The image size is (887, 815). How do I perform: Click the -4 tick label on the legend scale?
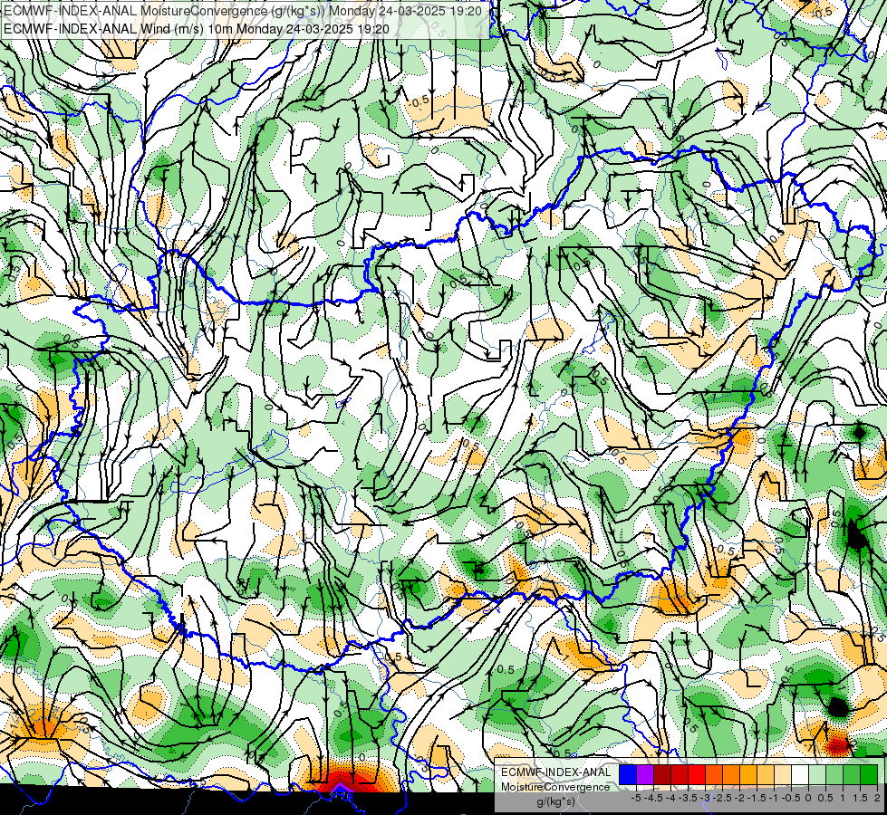(x=670, y=798)
